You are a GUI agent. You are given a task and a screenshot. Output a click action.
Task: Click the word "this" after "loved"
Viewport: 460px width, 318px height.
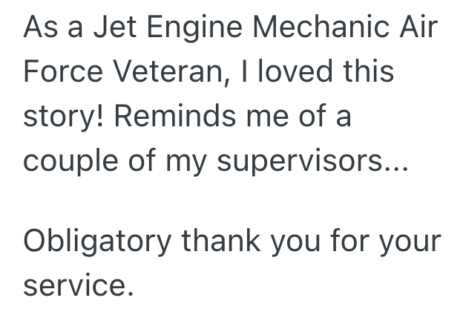tap(367, 72)
